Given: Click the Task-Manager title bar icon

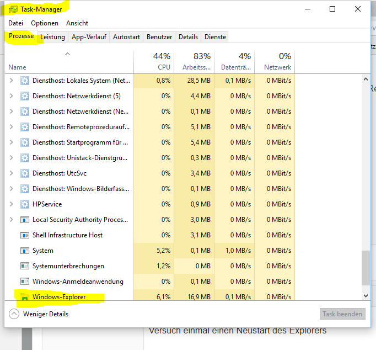Looking at the screenshot, I should click(x=13, y=9).
